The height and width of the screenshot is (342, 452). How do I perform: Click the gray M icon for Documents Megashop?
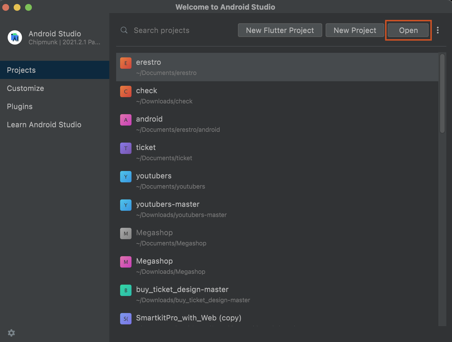pyautogui.click(x=126, y=233)
